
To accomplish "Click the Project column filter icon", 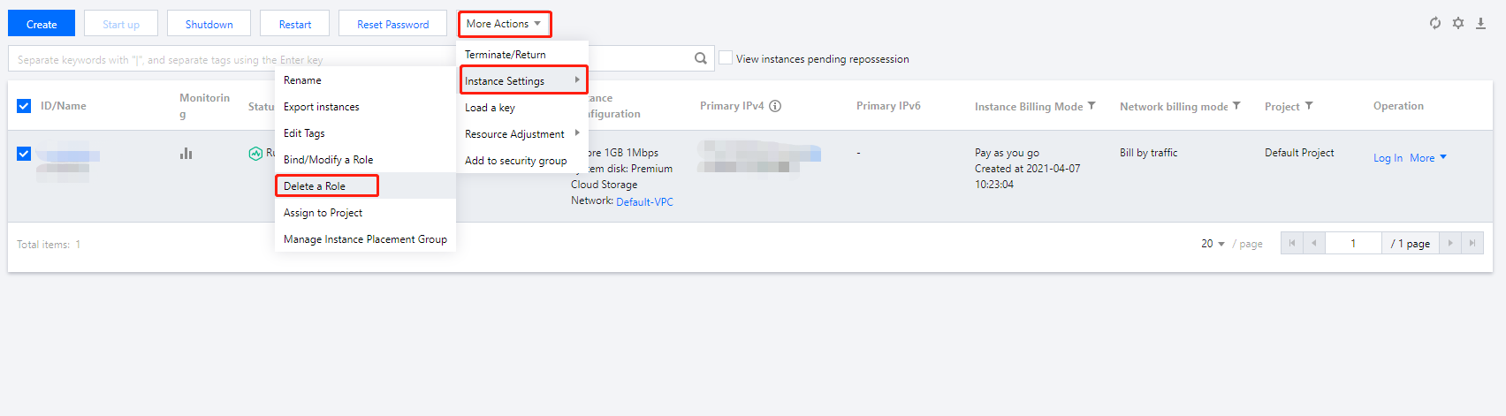I will click(x=1309, y=106).
